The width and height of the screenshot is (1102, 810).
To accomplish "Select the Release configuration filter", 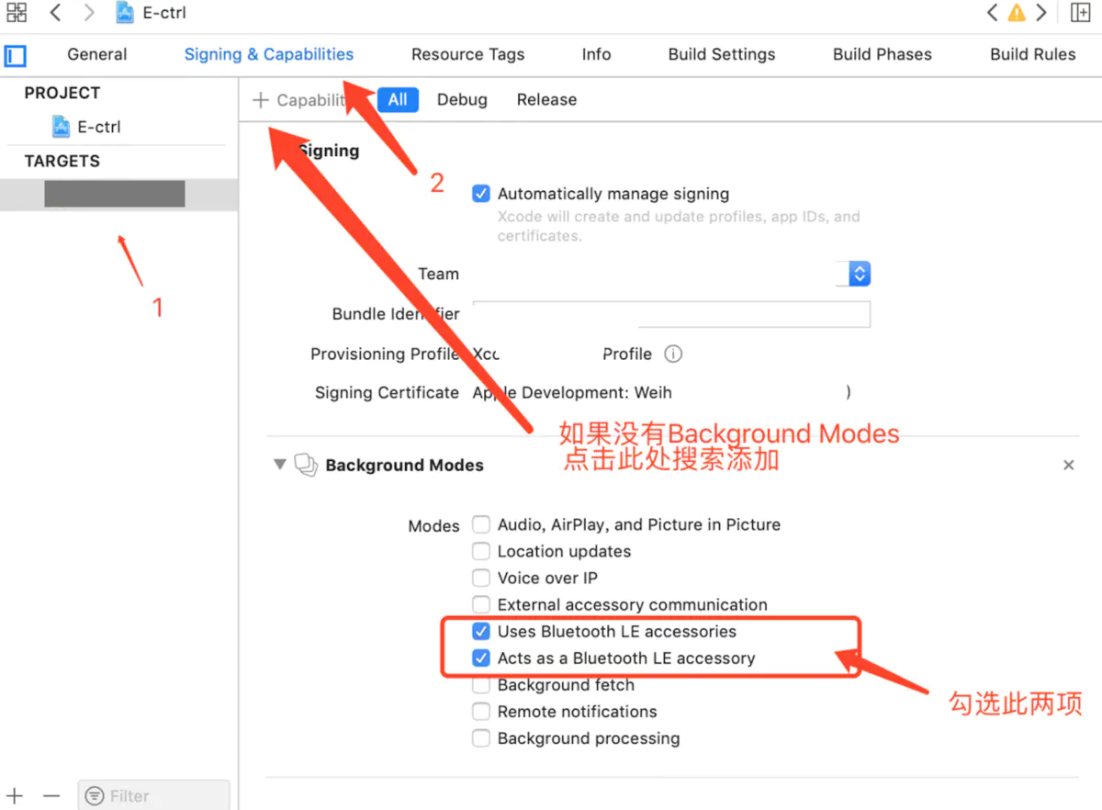I will point(546,100).
